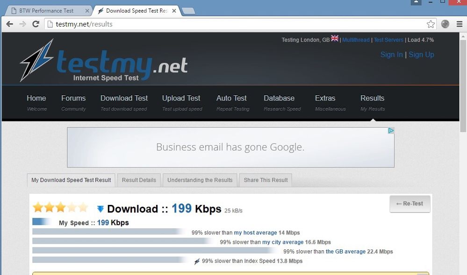
Task: Open the Test Servers link
Action: [388, 40]
